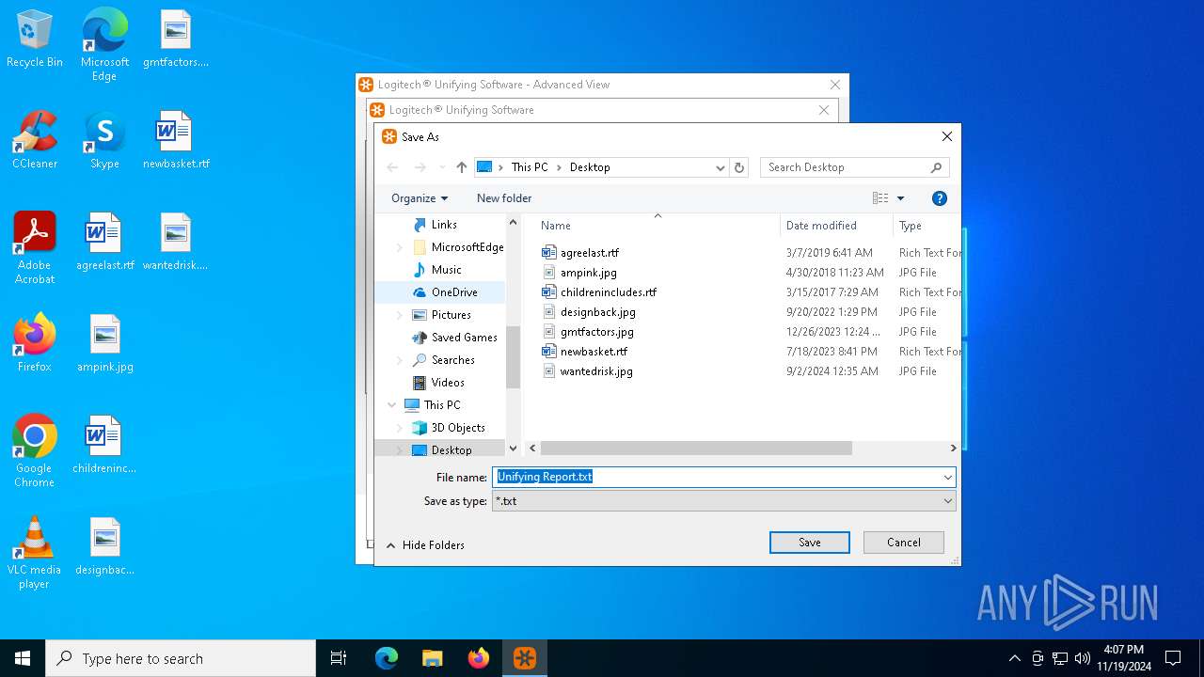Open Skype desktop shortcut
The width and height of the screenshot is (1204, 677).
tap(104, 141)
